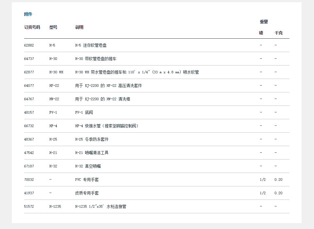Click the HP-22 高压清洗套件 description
The width and height of the screenshot is (314, 229).
(108, 86)
